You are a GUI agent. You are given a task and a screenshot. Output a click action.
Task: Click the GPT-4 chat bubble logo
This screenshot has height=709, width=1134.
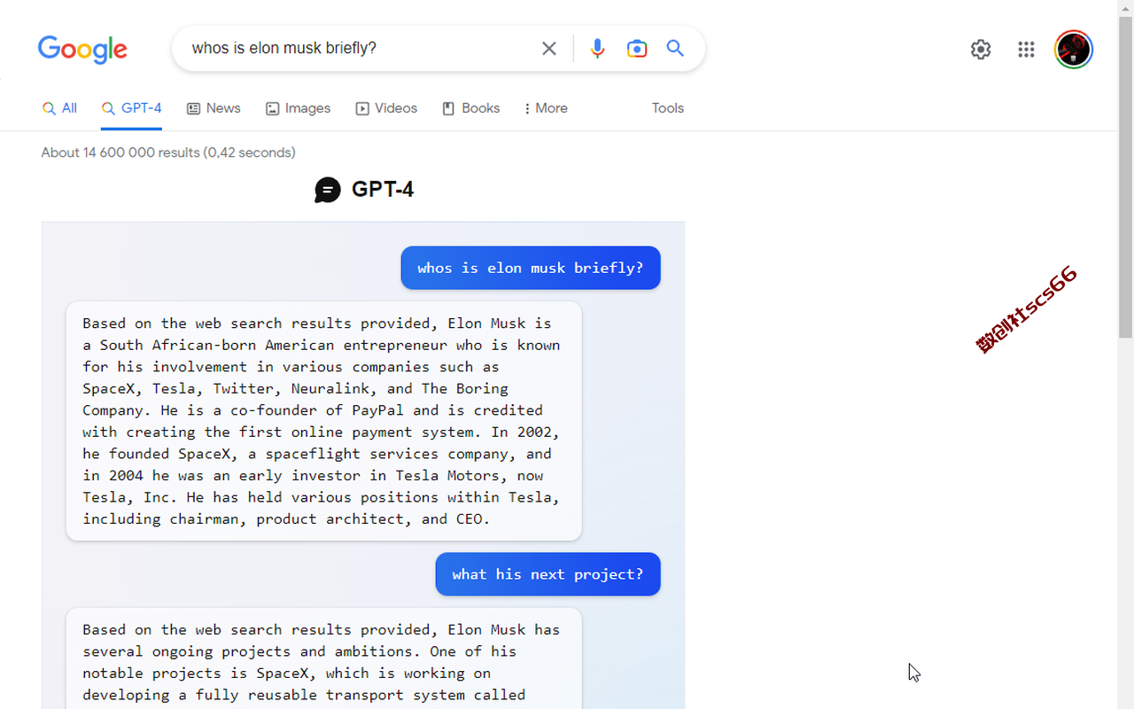click(x=328, y=190)
